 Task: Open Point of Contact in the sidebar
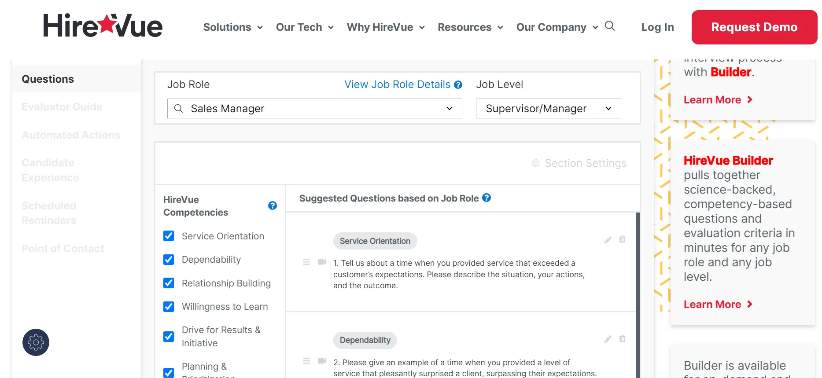click(63, 249)
